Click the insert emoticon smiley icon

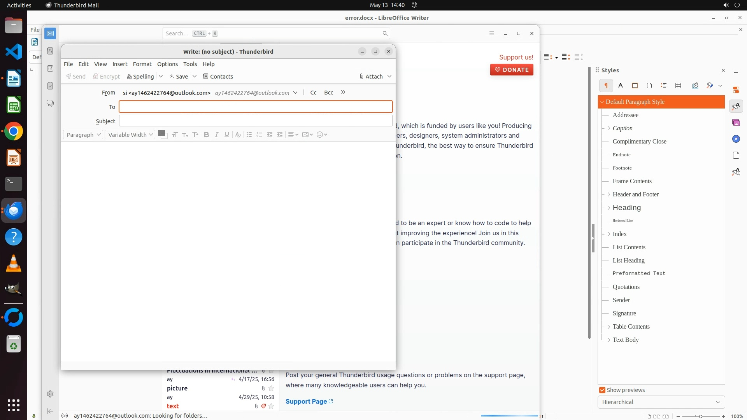(320, 135)
